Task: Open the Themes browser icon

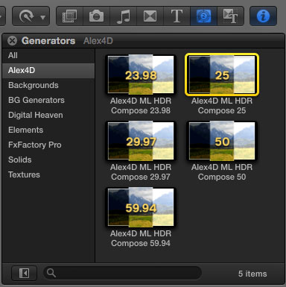Action: click(x=230, y=16)
